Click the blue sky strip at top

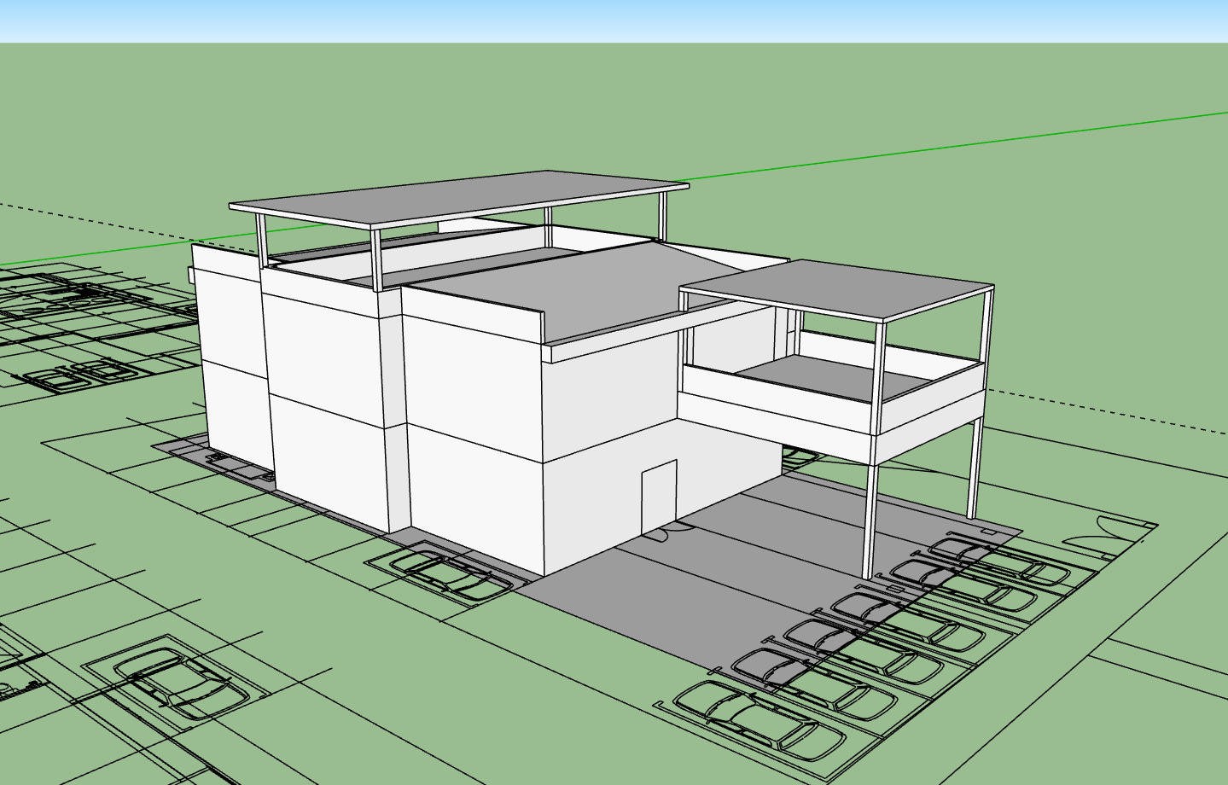[614, 20]
